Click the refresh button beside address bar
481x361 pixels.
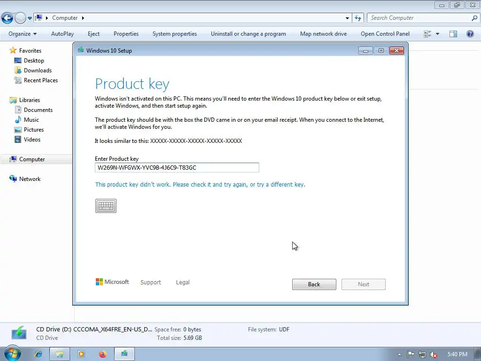[x=358, y=18]
